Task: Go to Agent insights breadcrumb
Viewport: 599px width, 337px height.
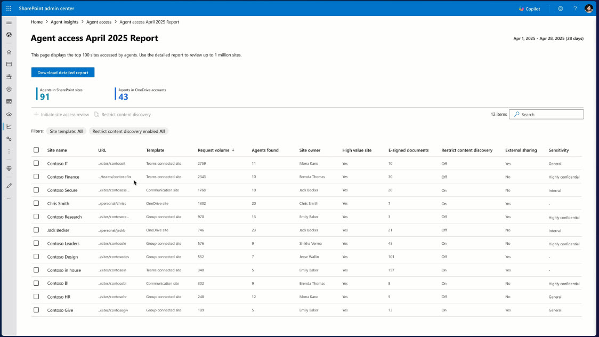Action: pyautogui.click(x=64, y=22)
